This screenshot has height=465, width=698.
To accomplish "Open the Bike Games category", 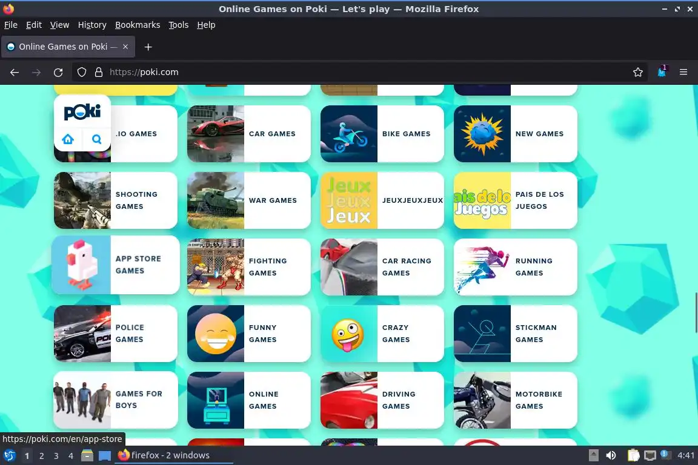I will pos(382,133).
